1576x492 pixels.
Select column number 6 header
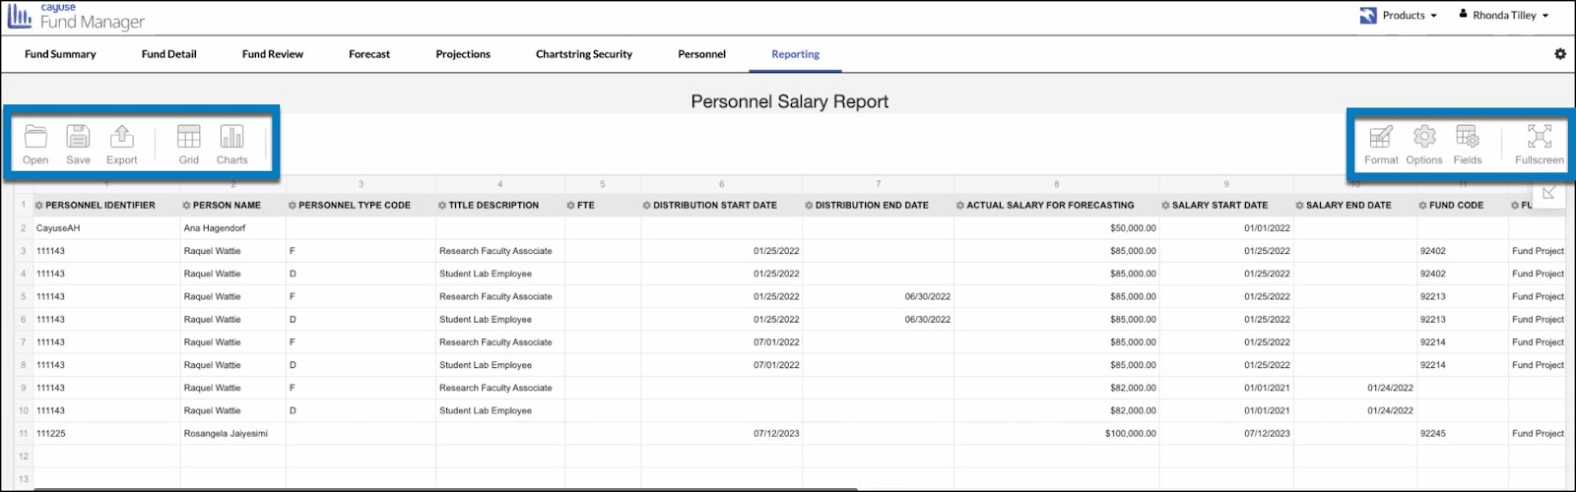pos(721,184)
